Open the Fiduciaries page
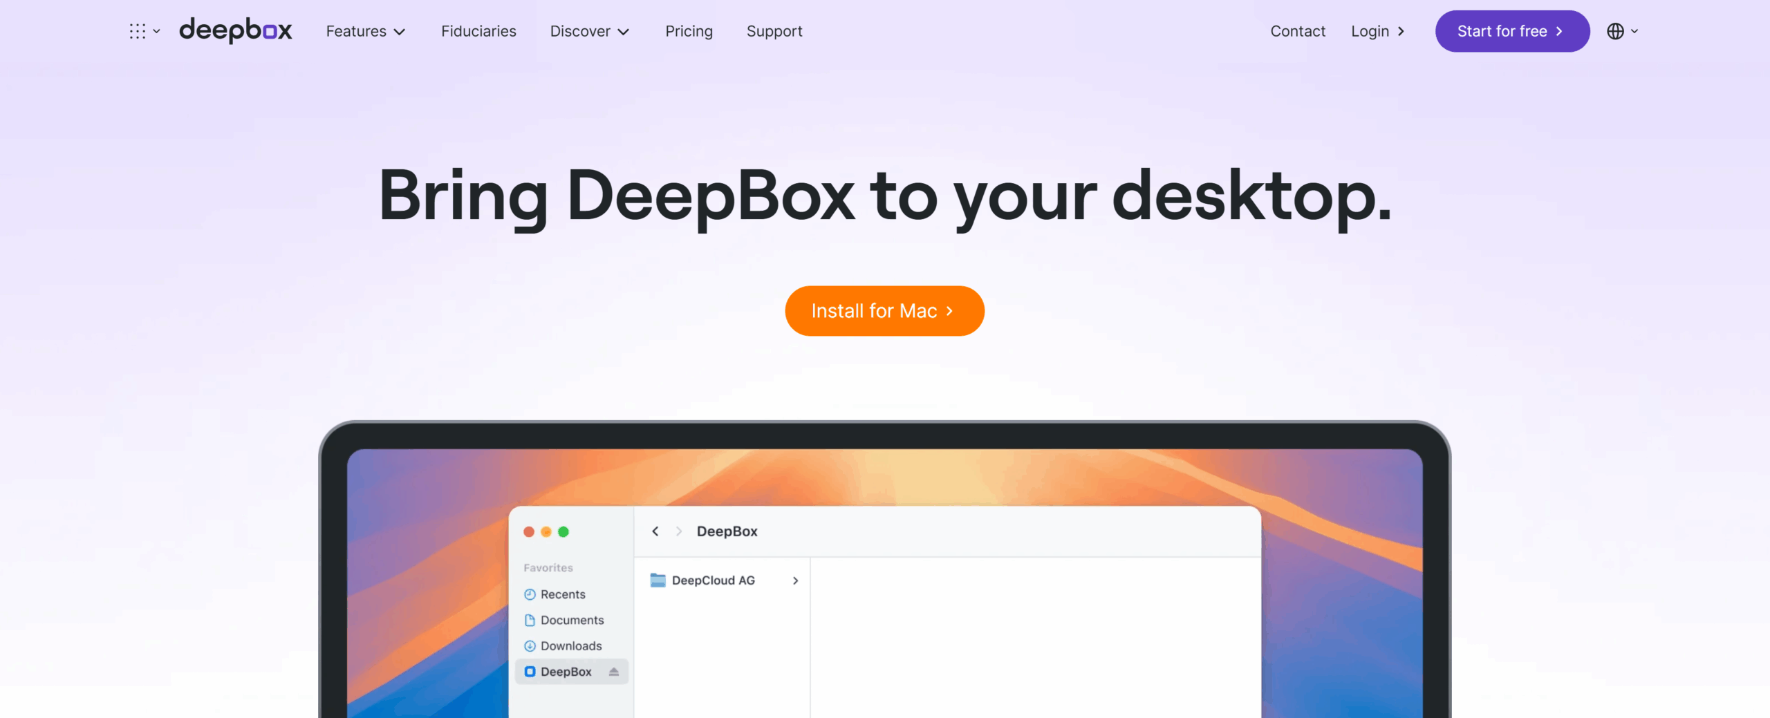 [478, 31]
